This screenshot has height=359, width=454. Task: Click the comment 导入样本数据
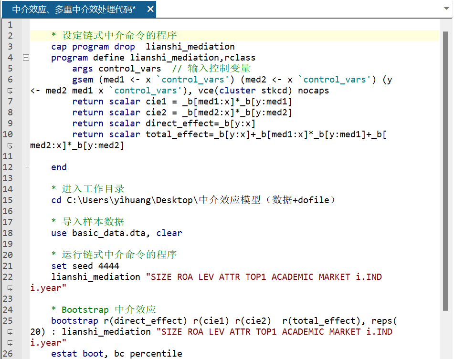point(88,222)
